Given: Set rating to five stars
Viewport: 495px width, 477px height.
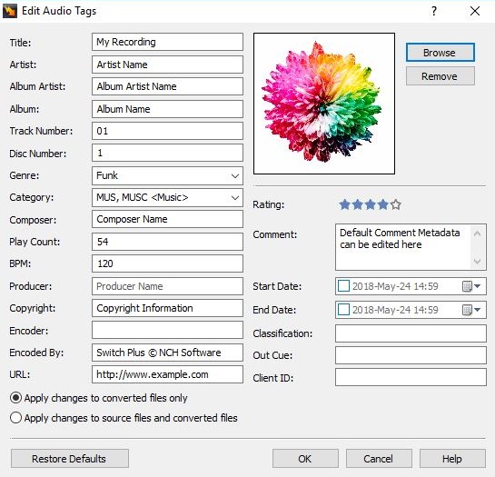Looking at the screenshot, I should tap(396, 204).
